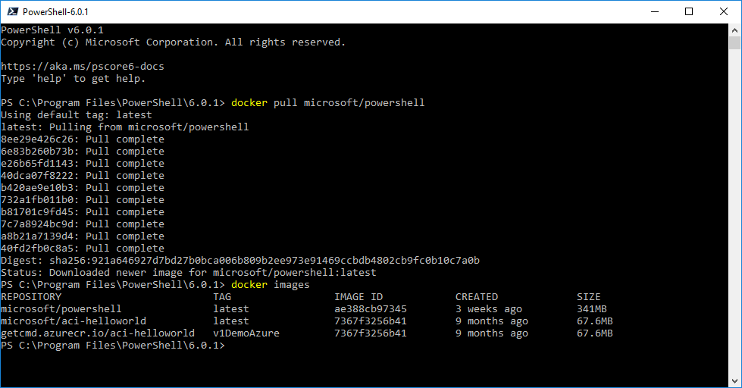This screenshot has width=742, height=388.
Task: Click the scrollbar up arrow
Action: point(734,30)
